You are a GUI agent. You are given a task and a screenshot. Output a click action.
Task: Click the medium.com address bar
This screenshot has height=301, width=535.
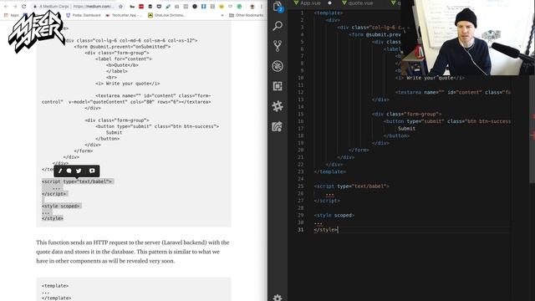point(77,7)
